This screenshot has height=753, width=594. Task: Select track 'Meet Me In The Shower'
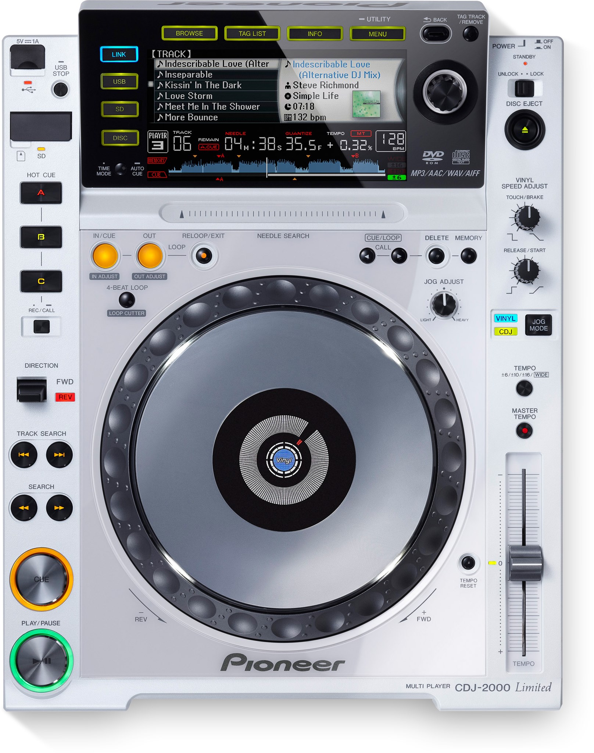pyautogui.click(x=217, y=107)
